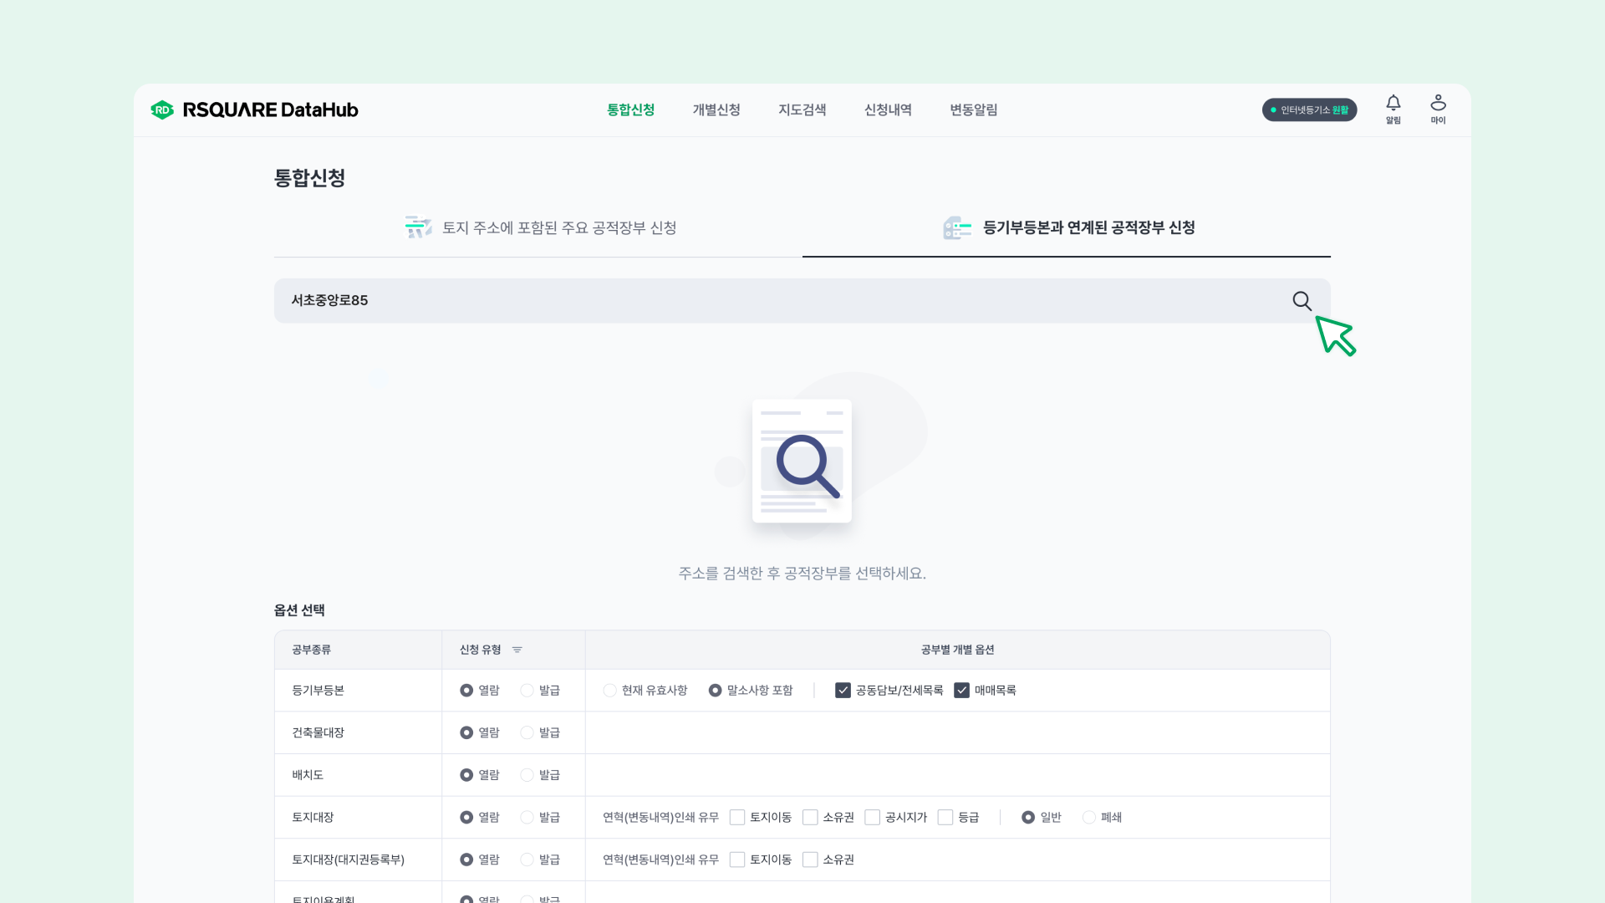Open the 신청 유형 filter dropdown
The width and height of the screenshot is (1605, 903).
[x=517, y=650]
